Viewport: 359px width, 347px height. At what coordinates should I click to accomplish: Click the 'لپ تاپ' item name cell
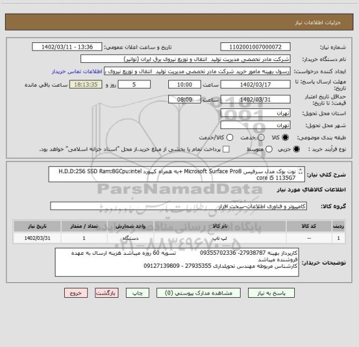[220, 238]
